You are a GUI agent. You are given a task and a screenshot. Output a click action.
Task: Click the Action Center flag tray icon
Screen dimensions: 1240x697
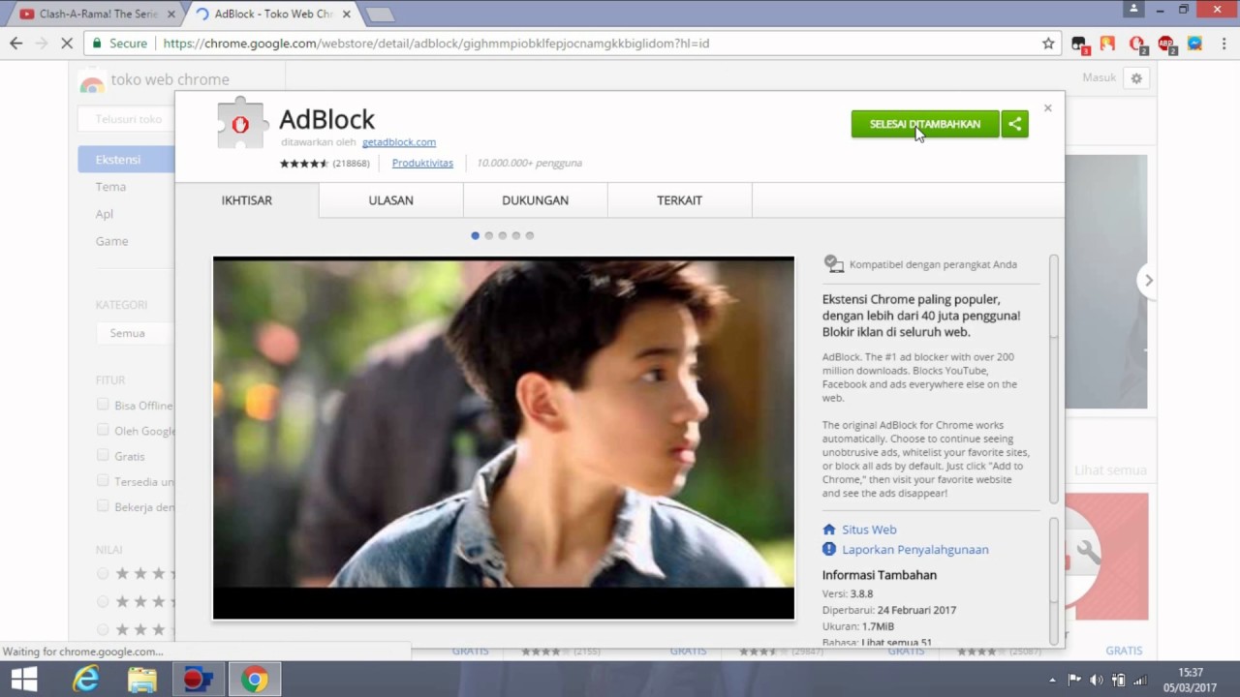pyautogui.click(x=1074, y=680)
